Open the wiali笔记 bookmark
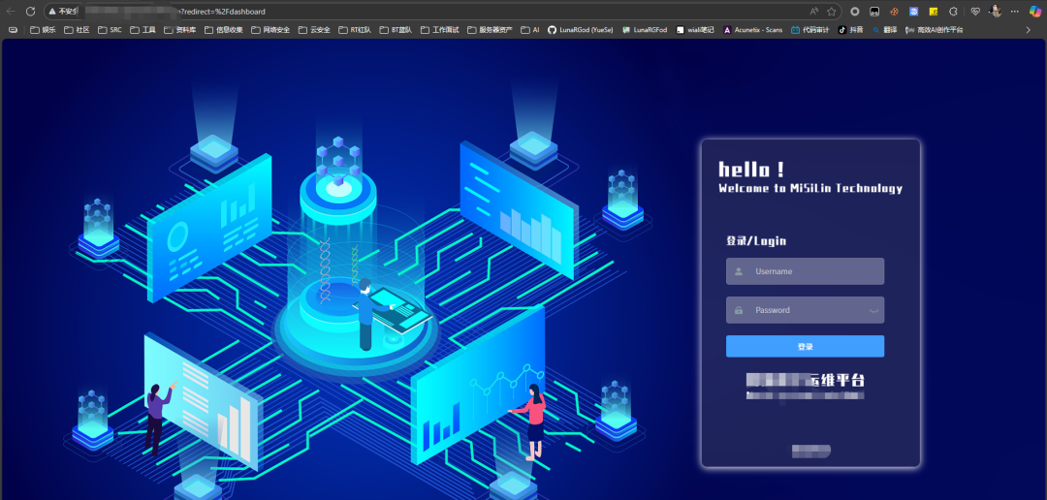 [695, 29]
